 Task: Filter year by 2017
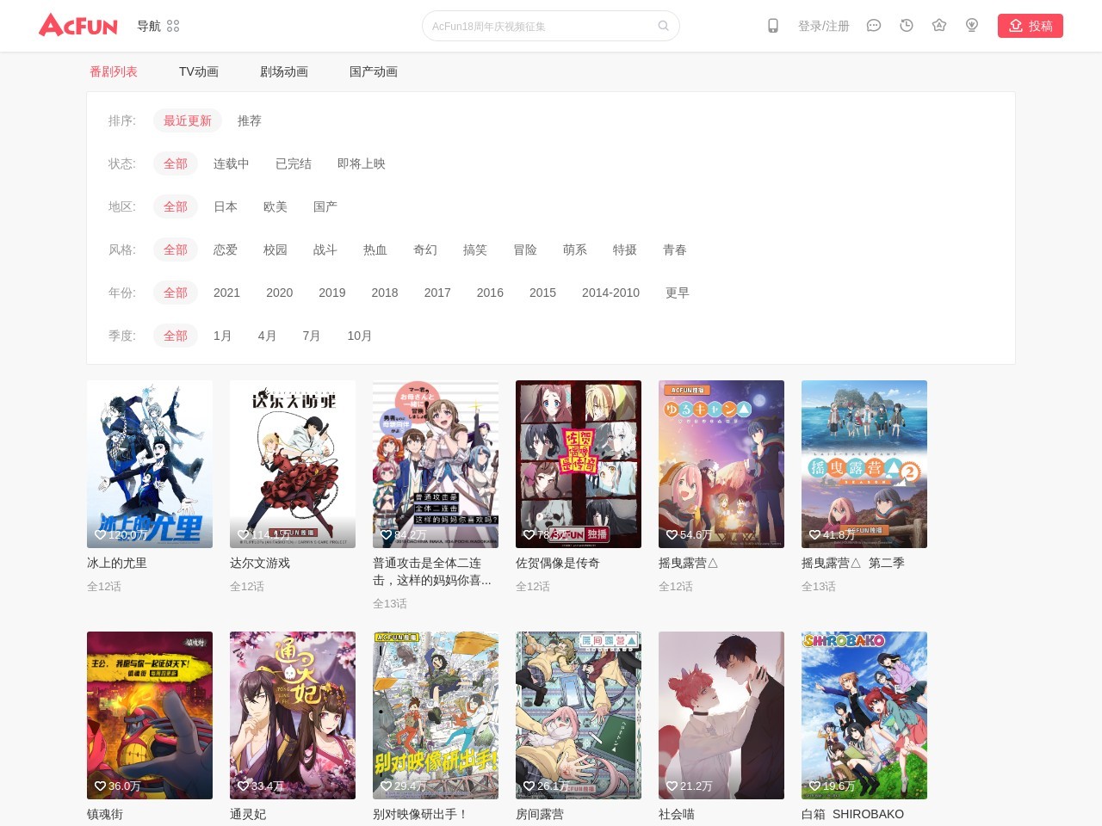coord(437,293)
